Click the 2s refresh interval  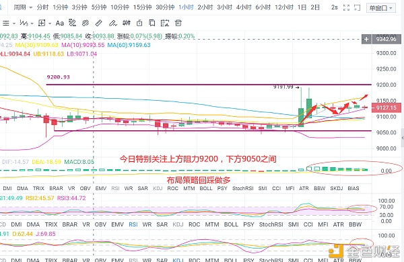click(335, 7)
